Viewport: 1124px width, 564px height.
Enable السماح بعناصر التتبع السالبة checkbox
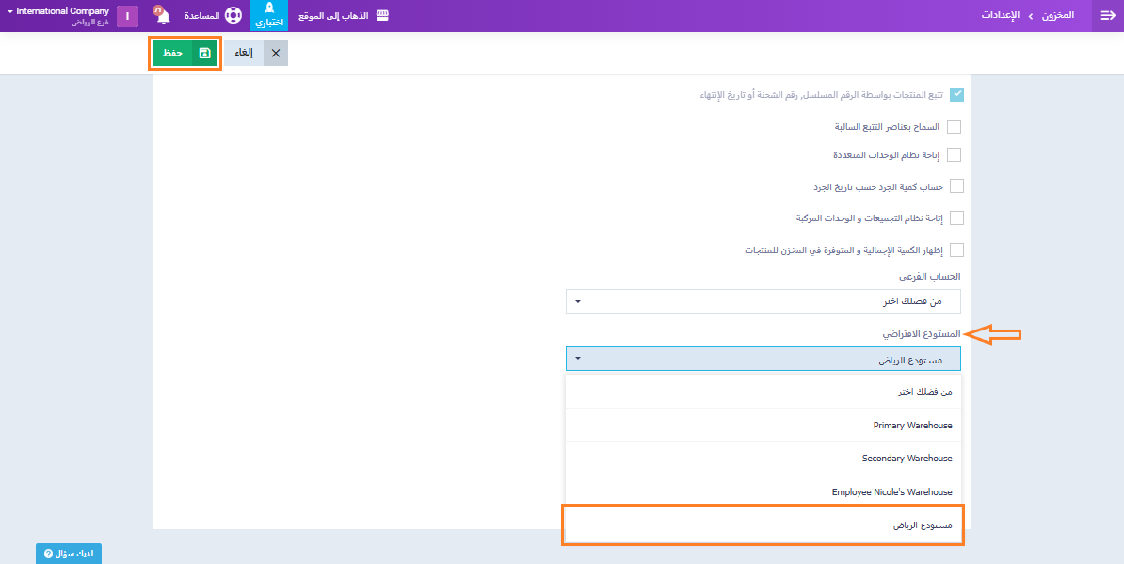pyautogui.click(x=955, y=126)
